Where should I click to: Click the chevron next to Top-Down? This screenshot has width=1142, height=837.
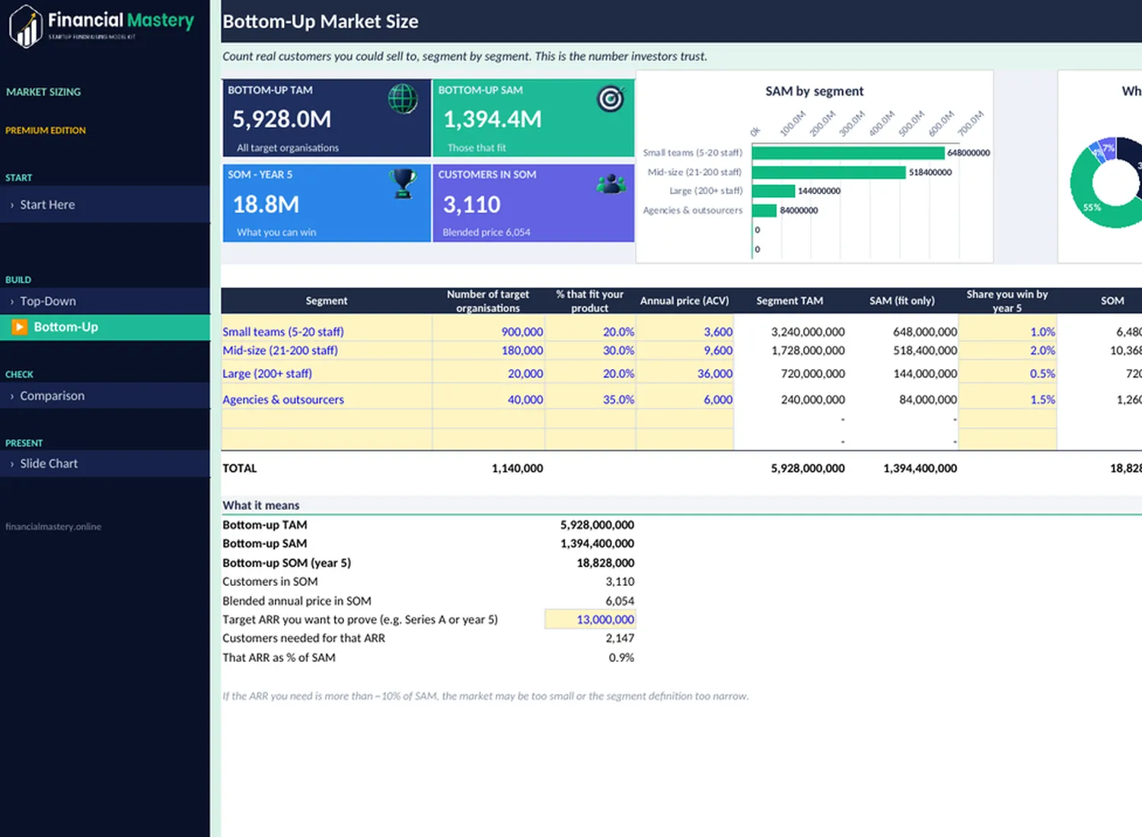[12, 302]
